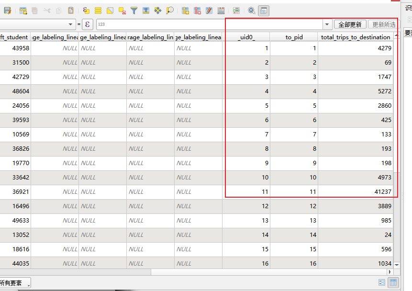The image size is (412, 291).
Task: Select the trips cell 2860
Action: [x=356, y=106]
